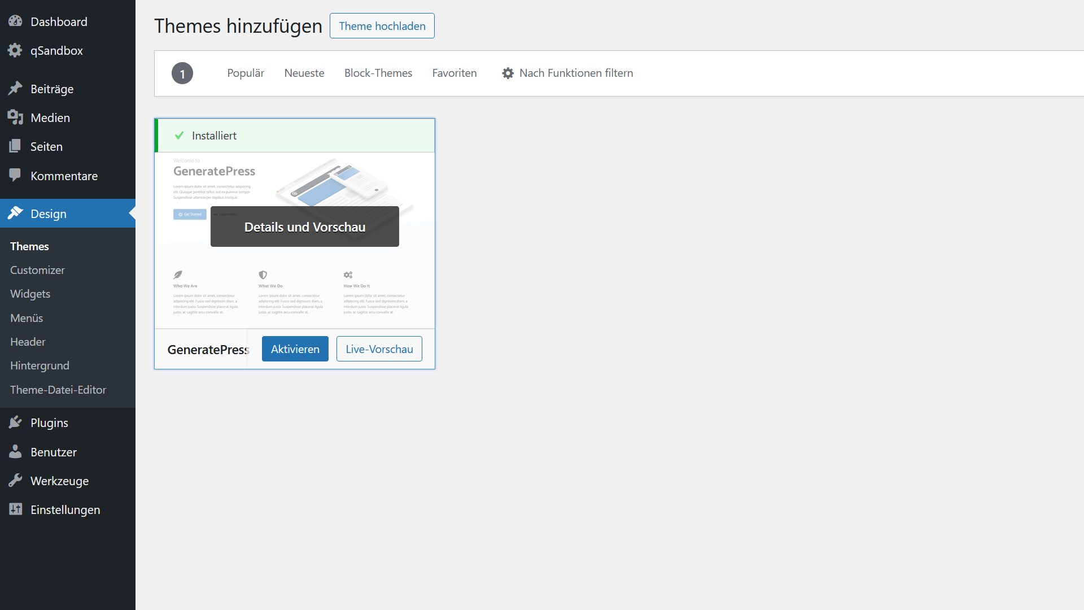Open the Theme-Datei-Editor link
The height and width of the screenshot is (610, 1084).
(x=58, y=390)
